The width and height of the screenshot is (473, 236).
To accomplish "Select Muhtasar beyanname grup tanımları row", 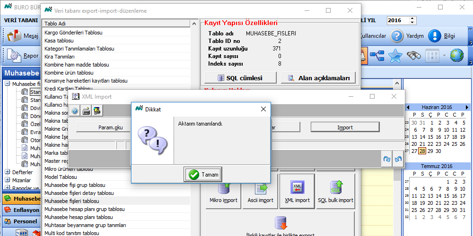I will point(116,225).
